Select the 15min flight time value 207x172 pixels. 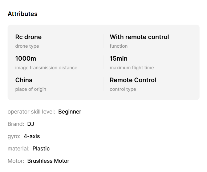coord(119,58)
